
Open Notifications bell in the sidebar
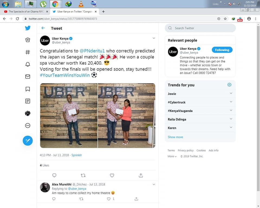[x=28, y=64]
